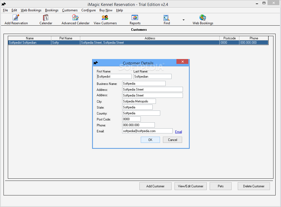Sort by the Address column header
The width and height of the screenshot is (281, 207).
tap(150, 38)
